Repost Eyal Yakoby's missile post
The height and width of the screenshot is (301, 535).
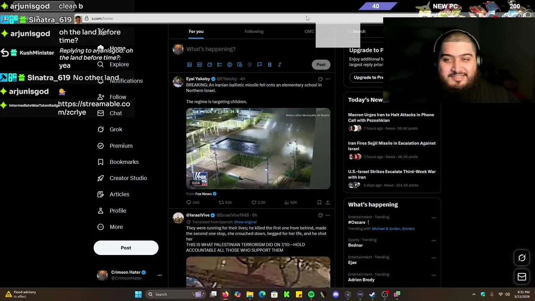(x=225, y=202)
